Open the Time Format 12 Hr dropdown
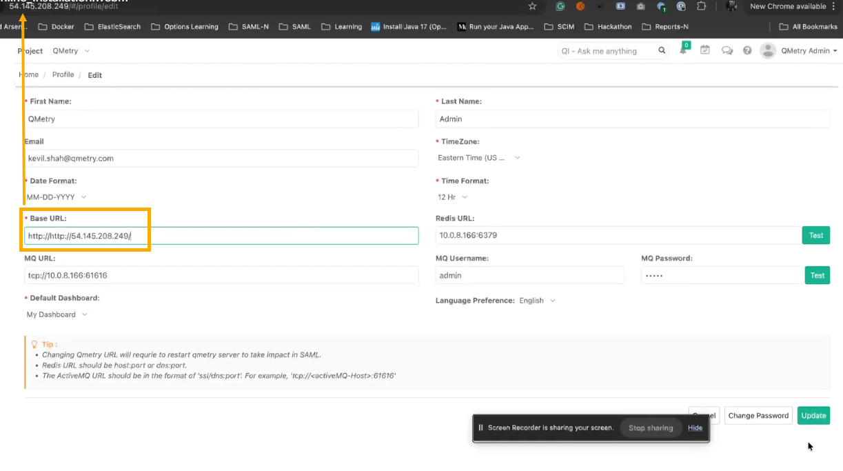 click(x=453, y=197)
